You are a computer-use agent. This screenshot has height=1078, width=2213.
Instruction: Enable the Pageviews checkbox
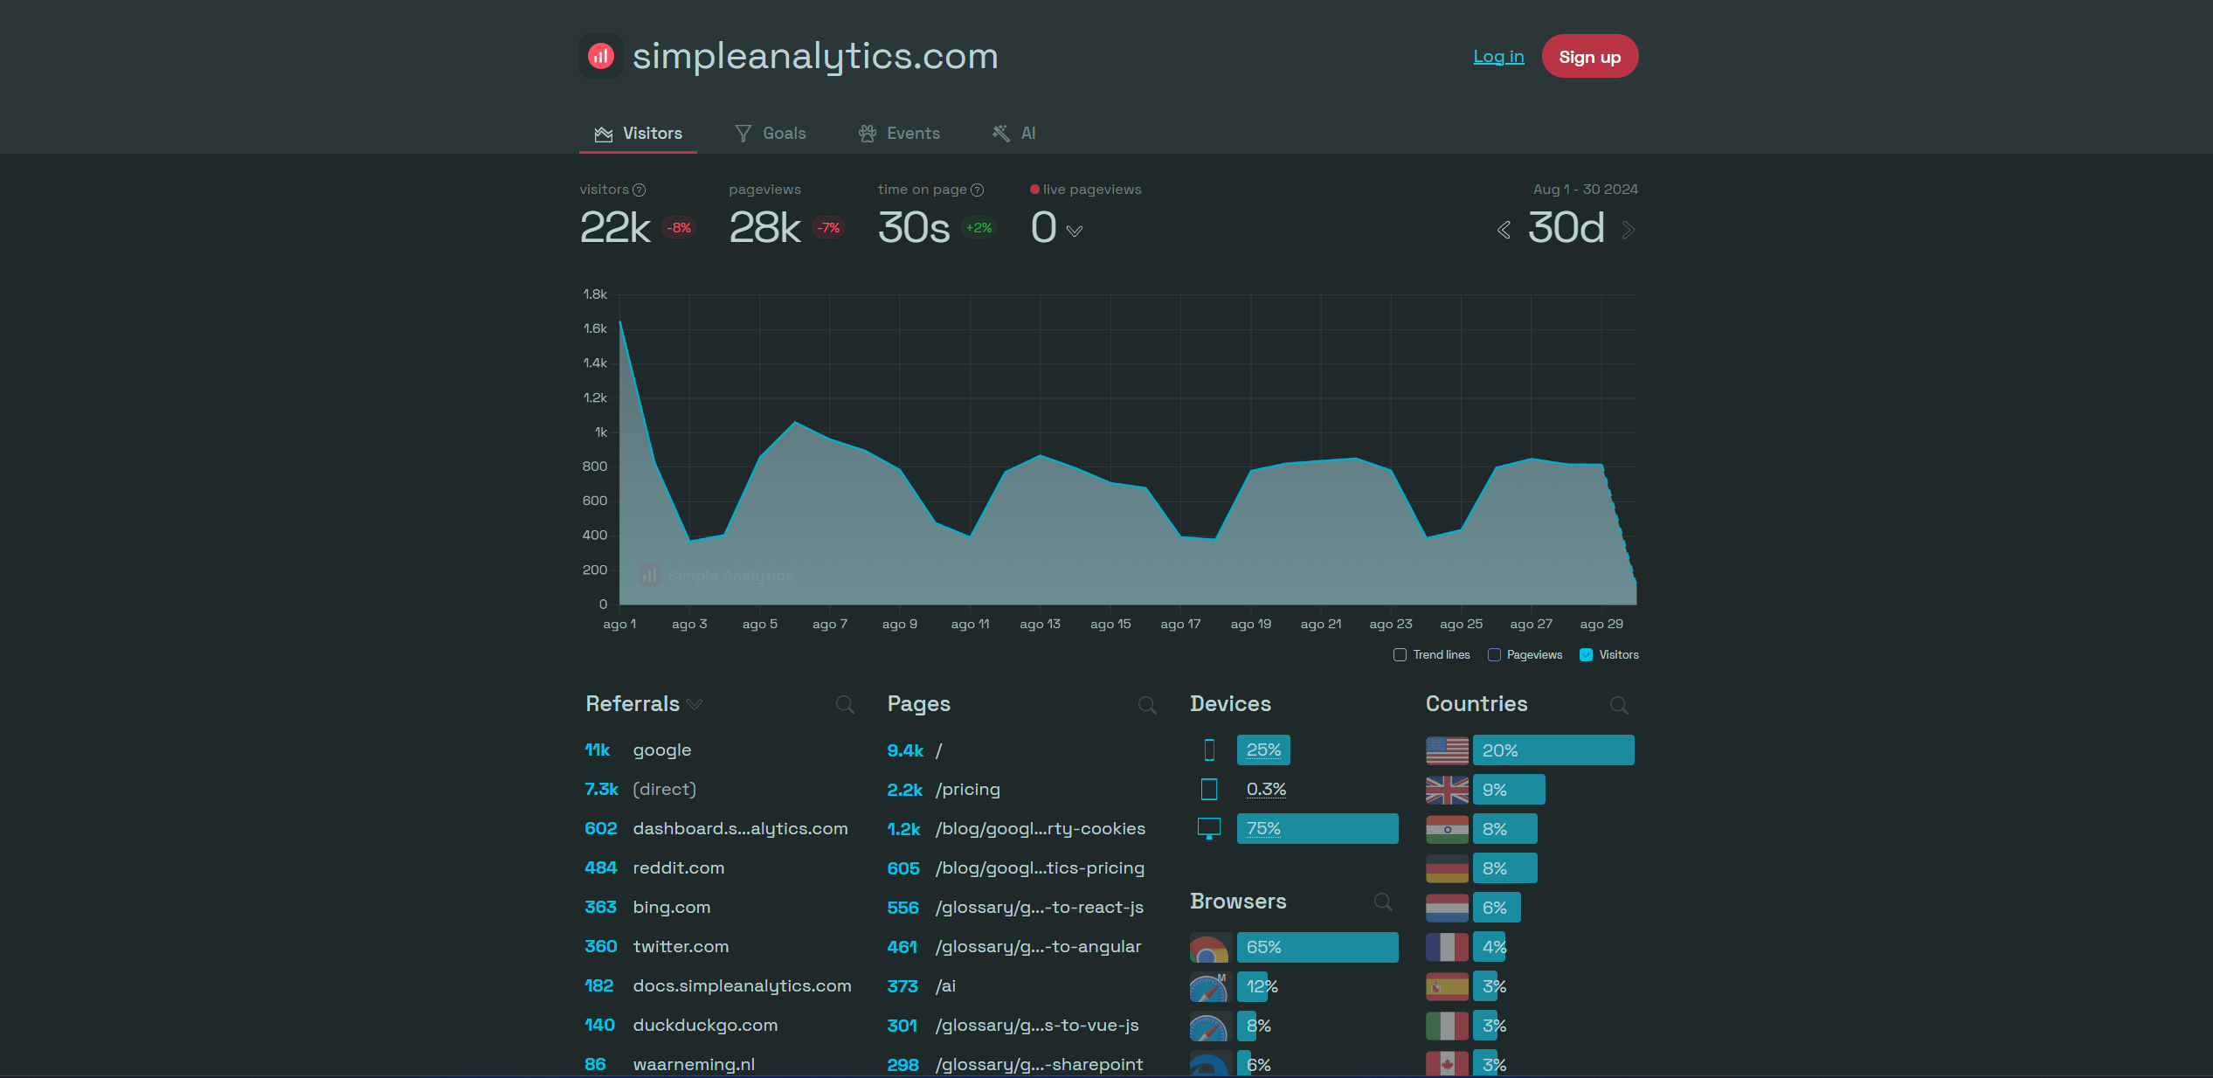click(1494, 655)
